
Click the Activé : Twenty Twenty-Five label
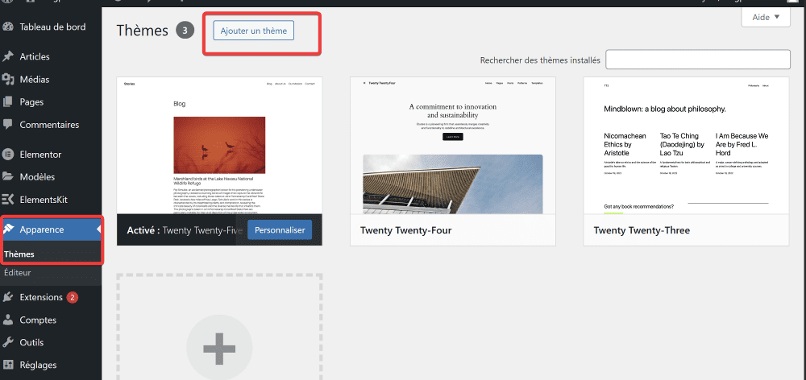185,230
